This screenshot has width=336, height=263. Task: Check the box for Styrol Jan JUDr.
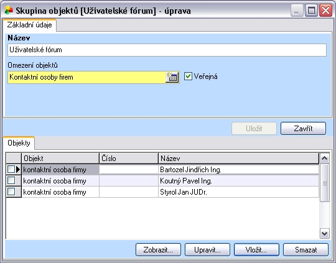(x=11, y=191)
